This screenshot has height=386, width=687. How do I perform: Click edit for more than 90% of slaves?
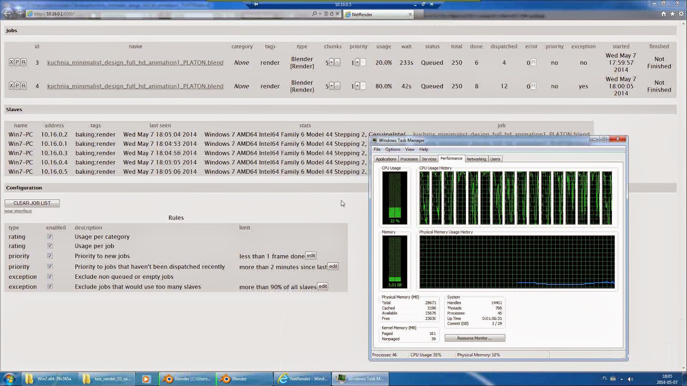323,286
